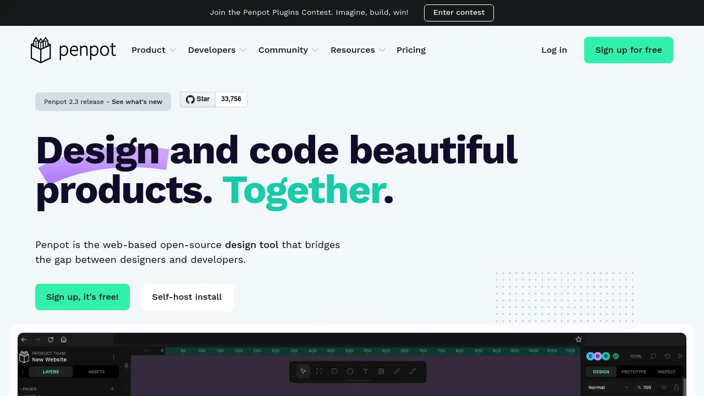Open the comments speech-bubble icon
The height and width of the screenshot is (396, 704).
(653, 356)
